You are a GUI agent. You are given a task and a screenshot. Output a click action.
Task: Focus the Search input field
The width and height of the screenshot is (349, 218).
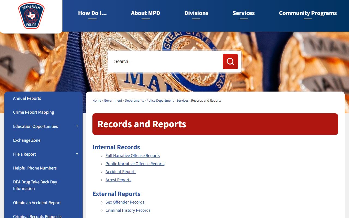click(166, 62)
